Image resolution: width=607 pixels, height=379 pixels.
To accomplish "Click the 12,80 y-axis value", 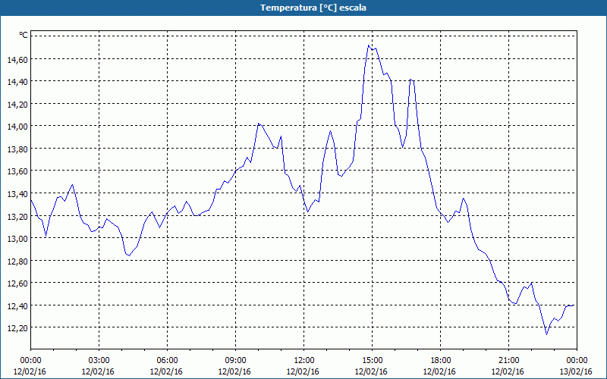I will (x=17, y=261).
